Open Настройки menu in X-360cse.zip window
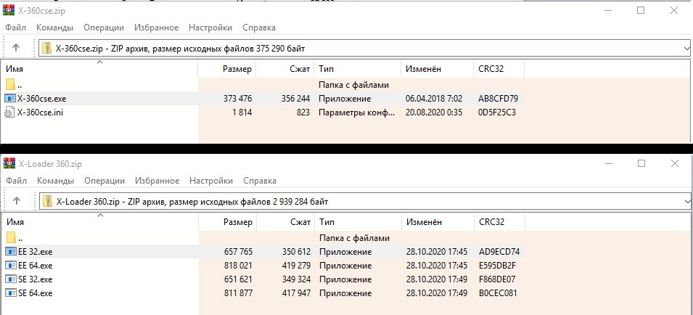 click(x=210, y=28)
